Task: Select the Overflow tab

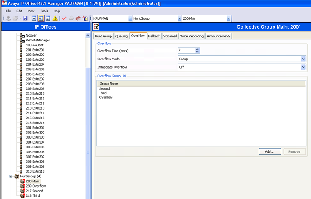Action: point(138,36)
